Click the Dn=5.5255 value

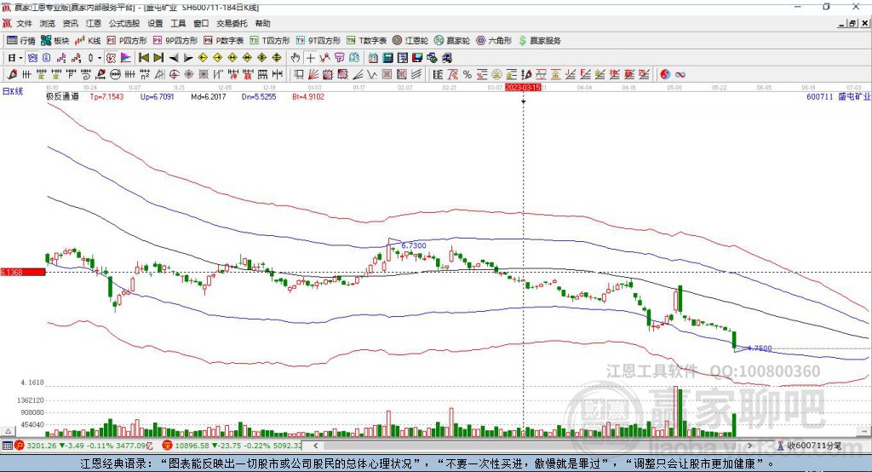coord(259,97)
